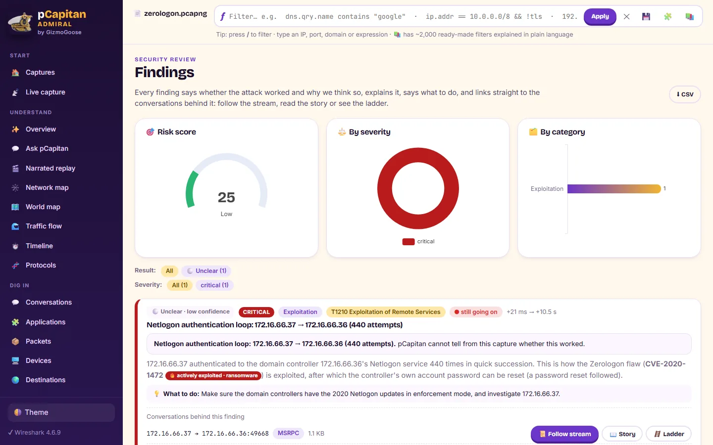Click the Conversations speech bubble icon
The height and width of the screenshot is (445, 713).
(x=15, y=302)
